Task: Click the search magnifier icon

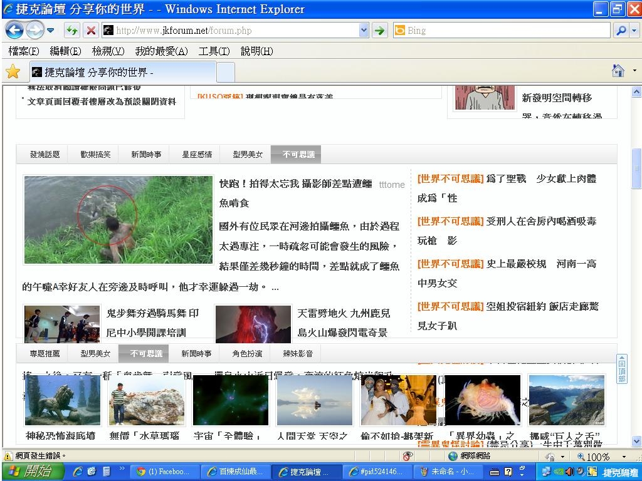Action: [620, 30]
